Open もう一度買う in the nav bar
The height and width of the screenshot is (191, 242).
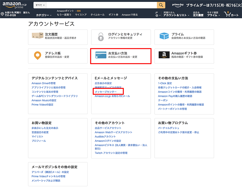point(64,15)
